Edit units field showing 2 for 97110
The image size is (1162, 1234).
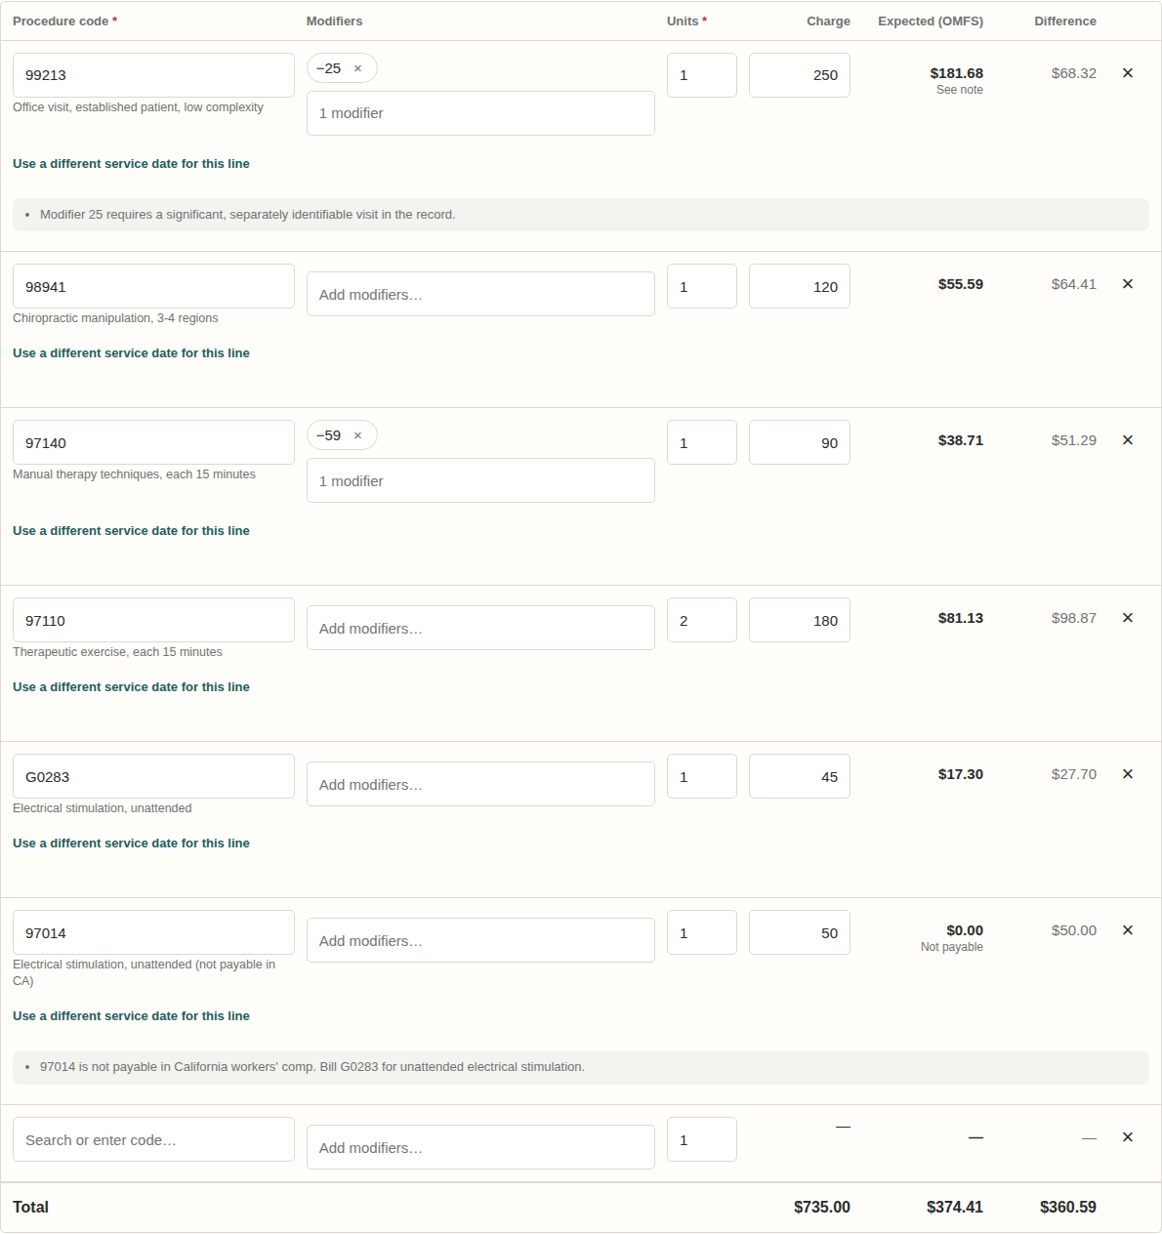(702, 620)
